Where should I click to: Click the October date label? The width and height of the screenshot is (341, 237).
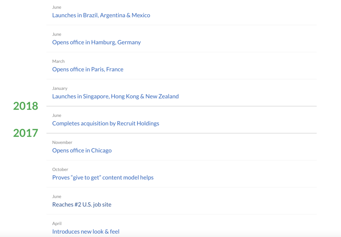point(60,169)
